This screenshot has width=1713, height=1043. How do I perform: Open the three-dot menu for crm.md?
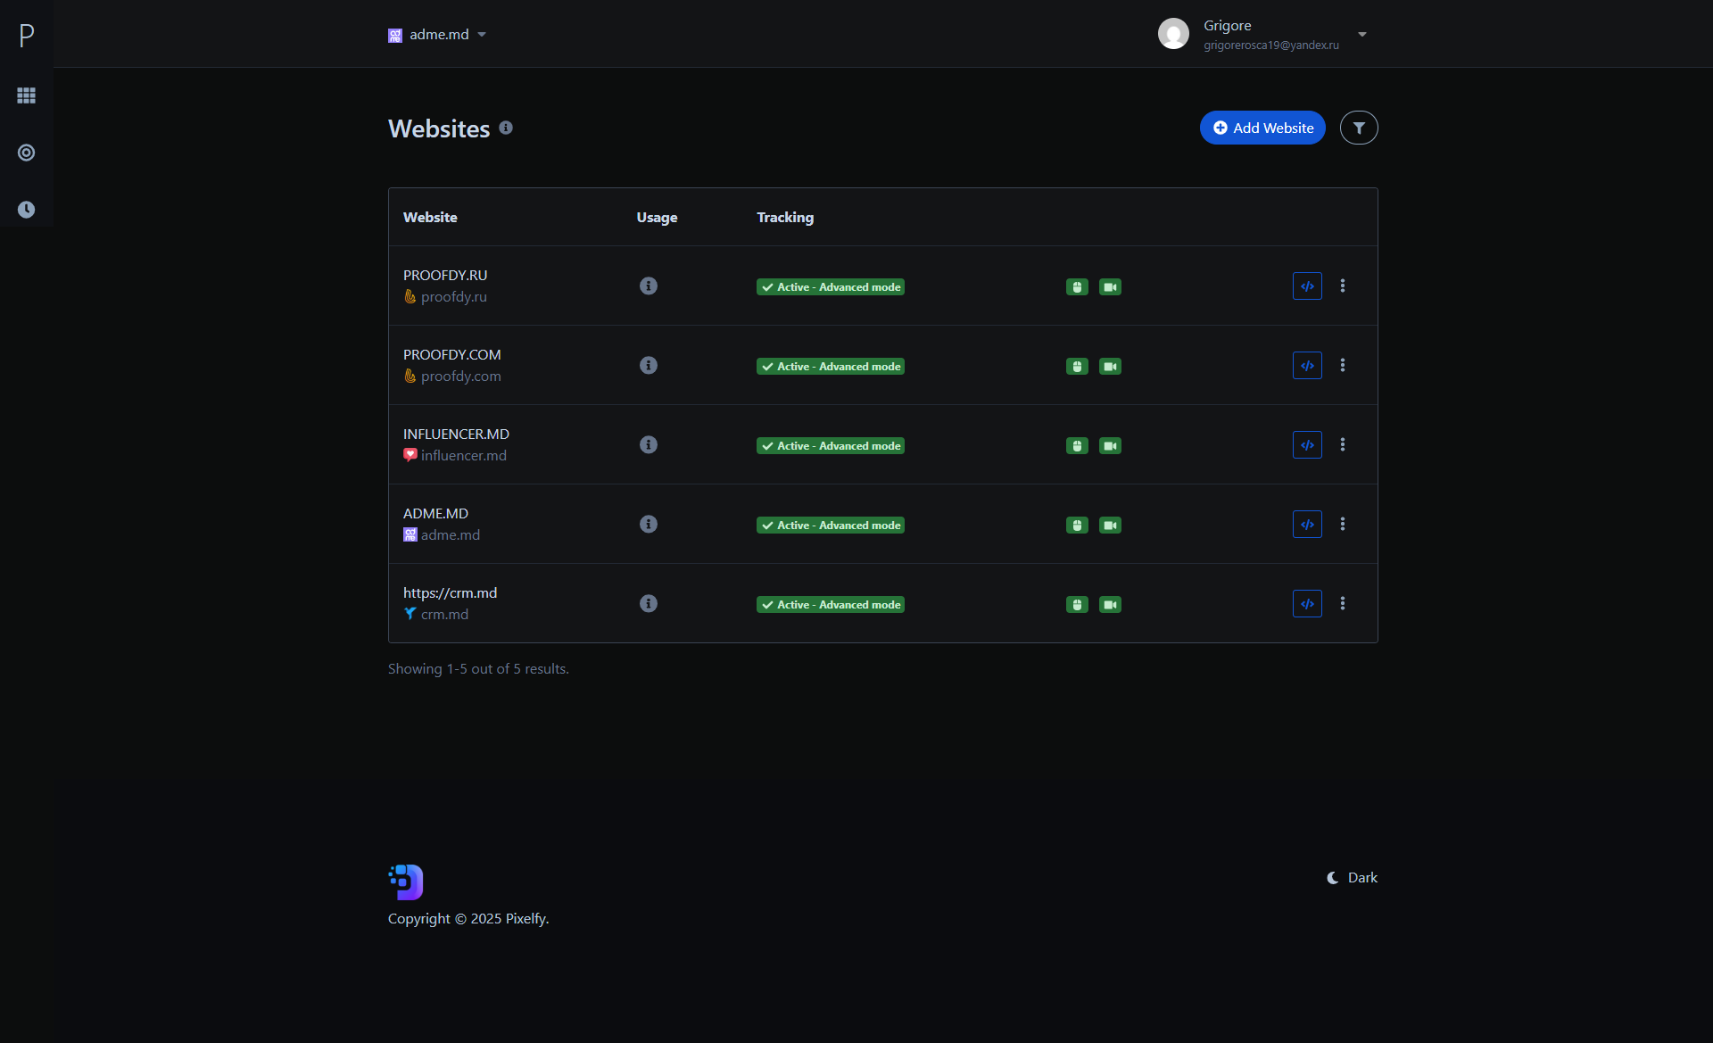(1343, 603)
